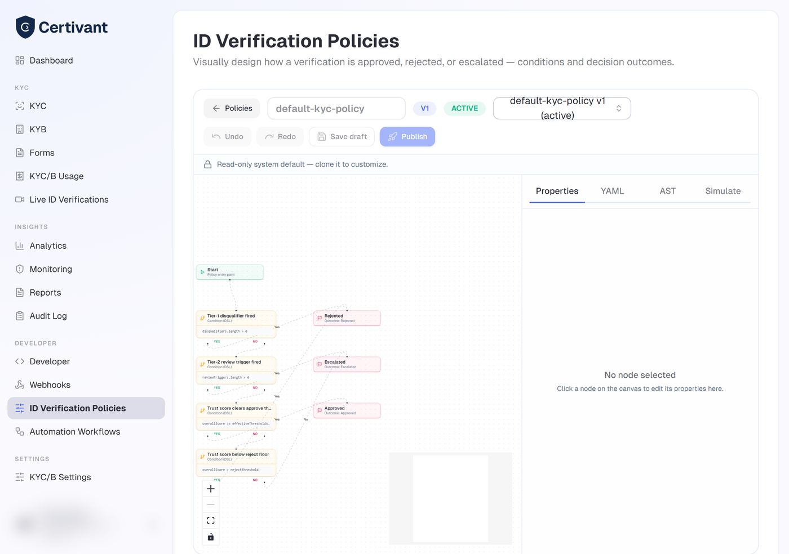Screen dimensions: 789x554
Task: Select the Rejected outcome node
Action: (x=347, y=318)
